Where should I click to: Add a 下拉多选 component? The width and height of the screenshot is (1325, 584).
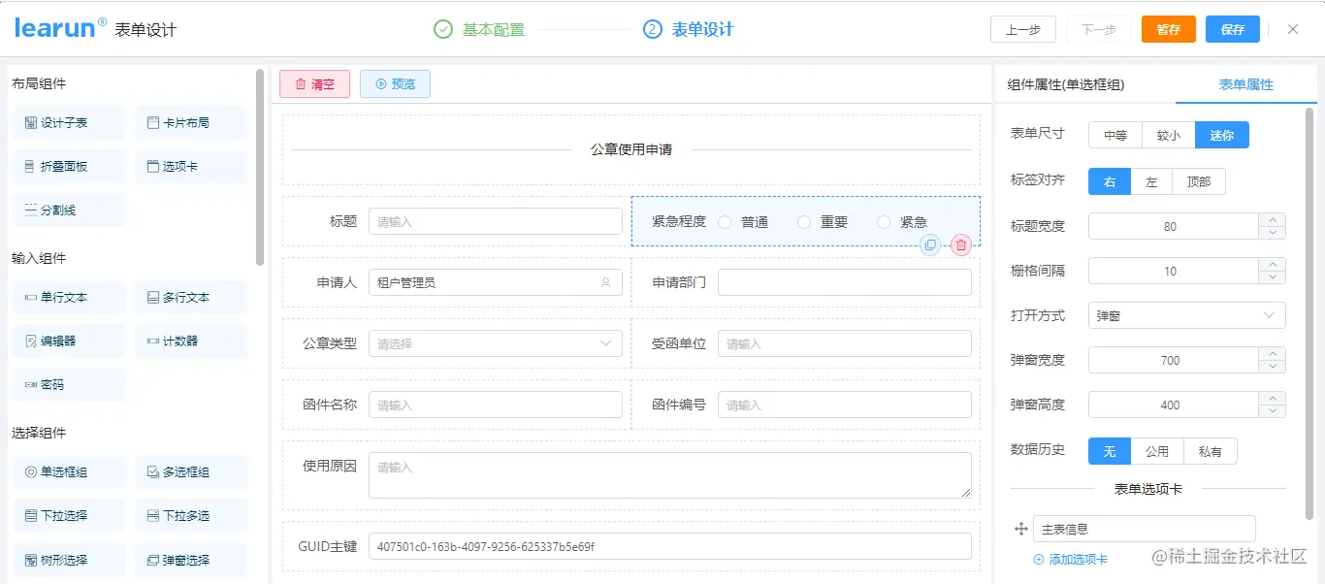point(191,516)
